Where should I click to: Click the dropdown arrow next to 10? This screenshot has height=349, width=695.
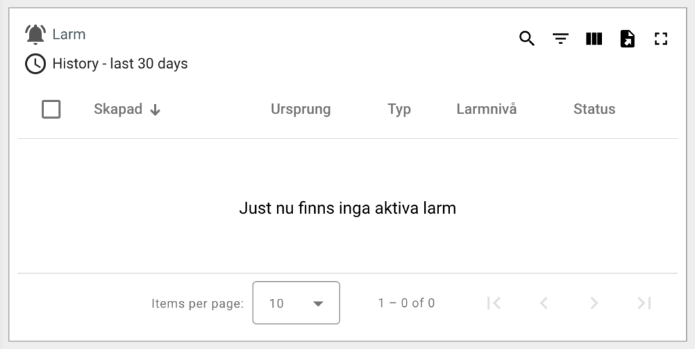pyautogui.click(x=318, y=304)
